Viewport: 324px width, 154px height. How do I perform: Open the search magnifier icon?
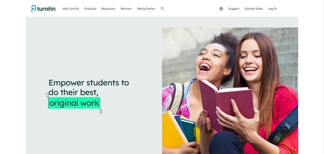(162, 9)
